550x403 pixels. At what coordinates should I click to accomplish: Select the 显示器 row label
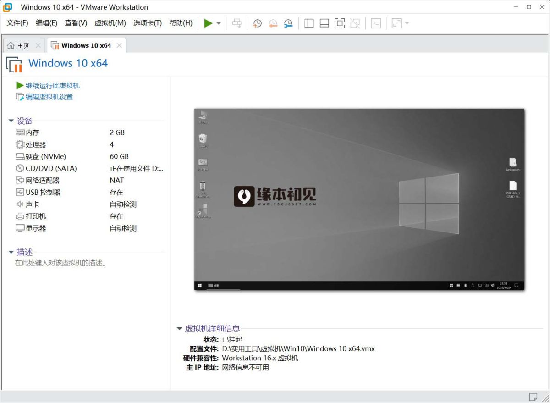36,228
